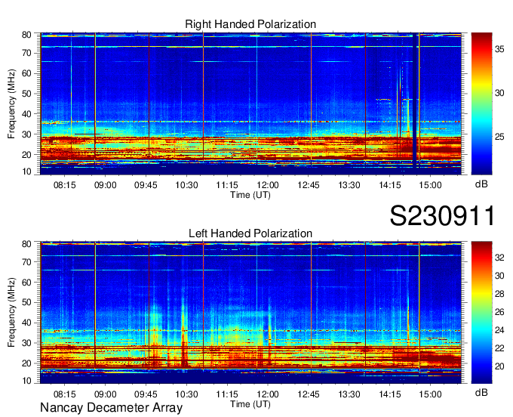Viewport: 513px width, 417px height.
Task: Click the 12:00 time tick of Left Handed plot
Action: [268, 394]
